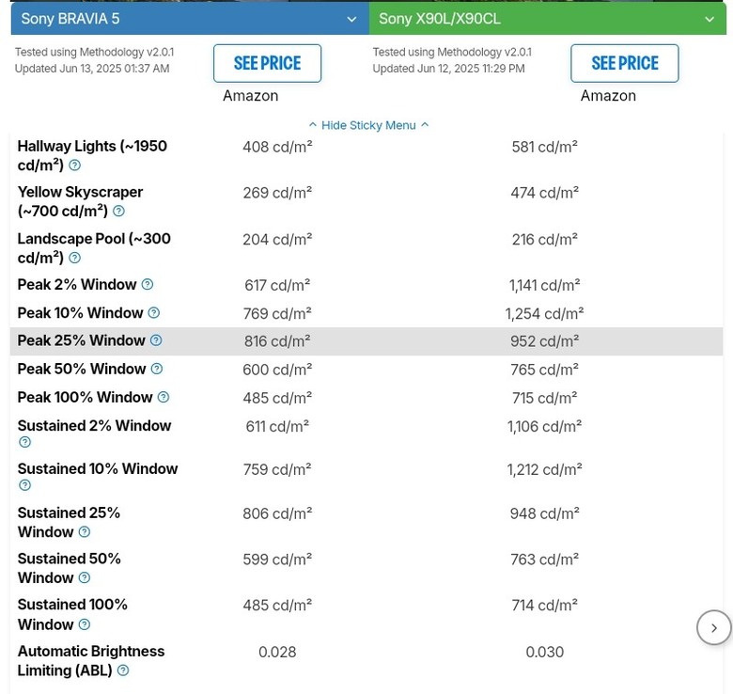Viewport: 733px width, 694px height.
Task: Open help icon under Sustained 2% Window
Action: point(24,442)
